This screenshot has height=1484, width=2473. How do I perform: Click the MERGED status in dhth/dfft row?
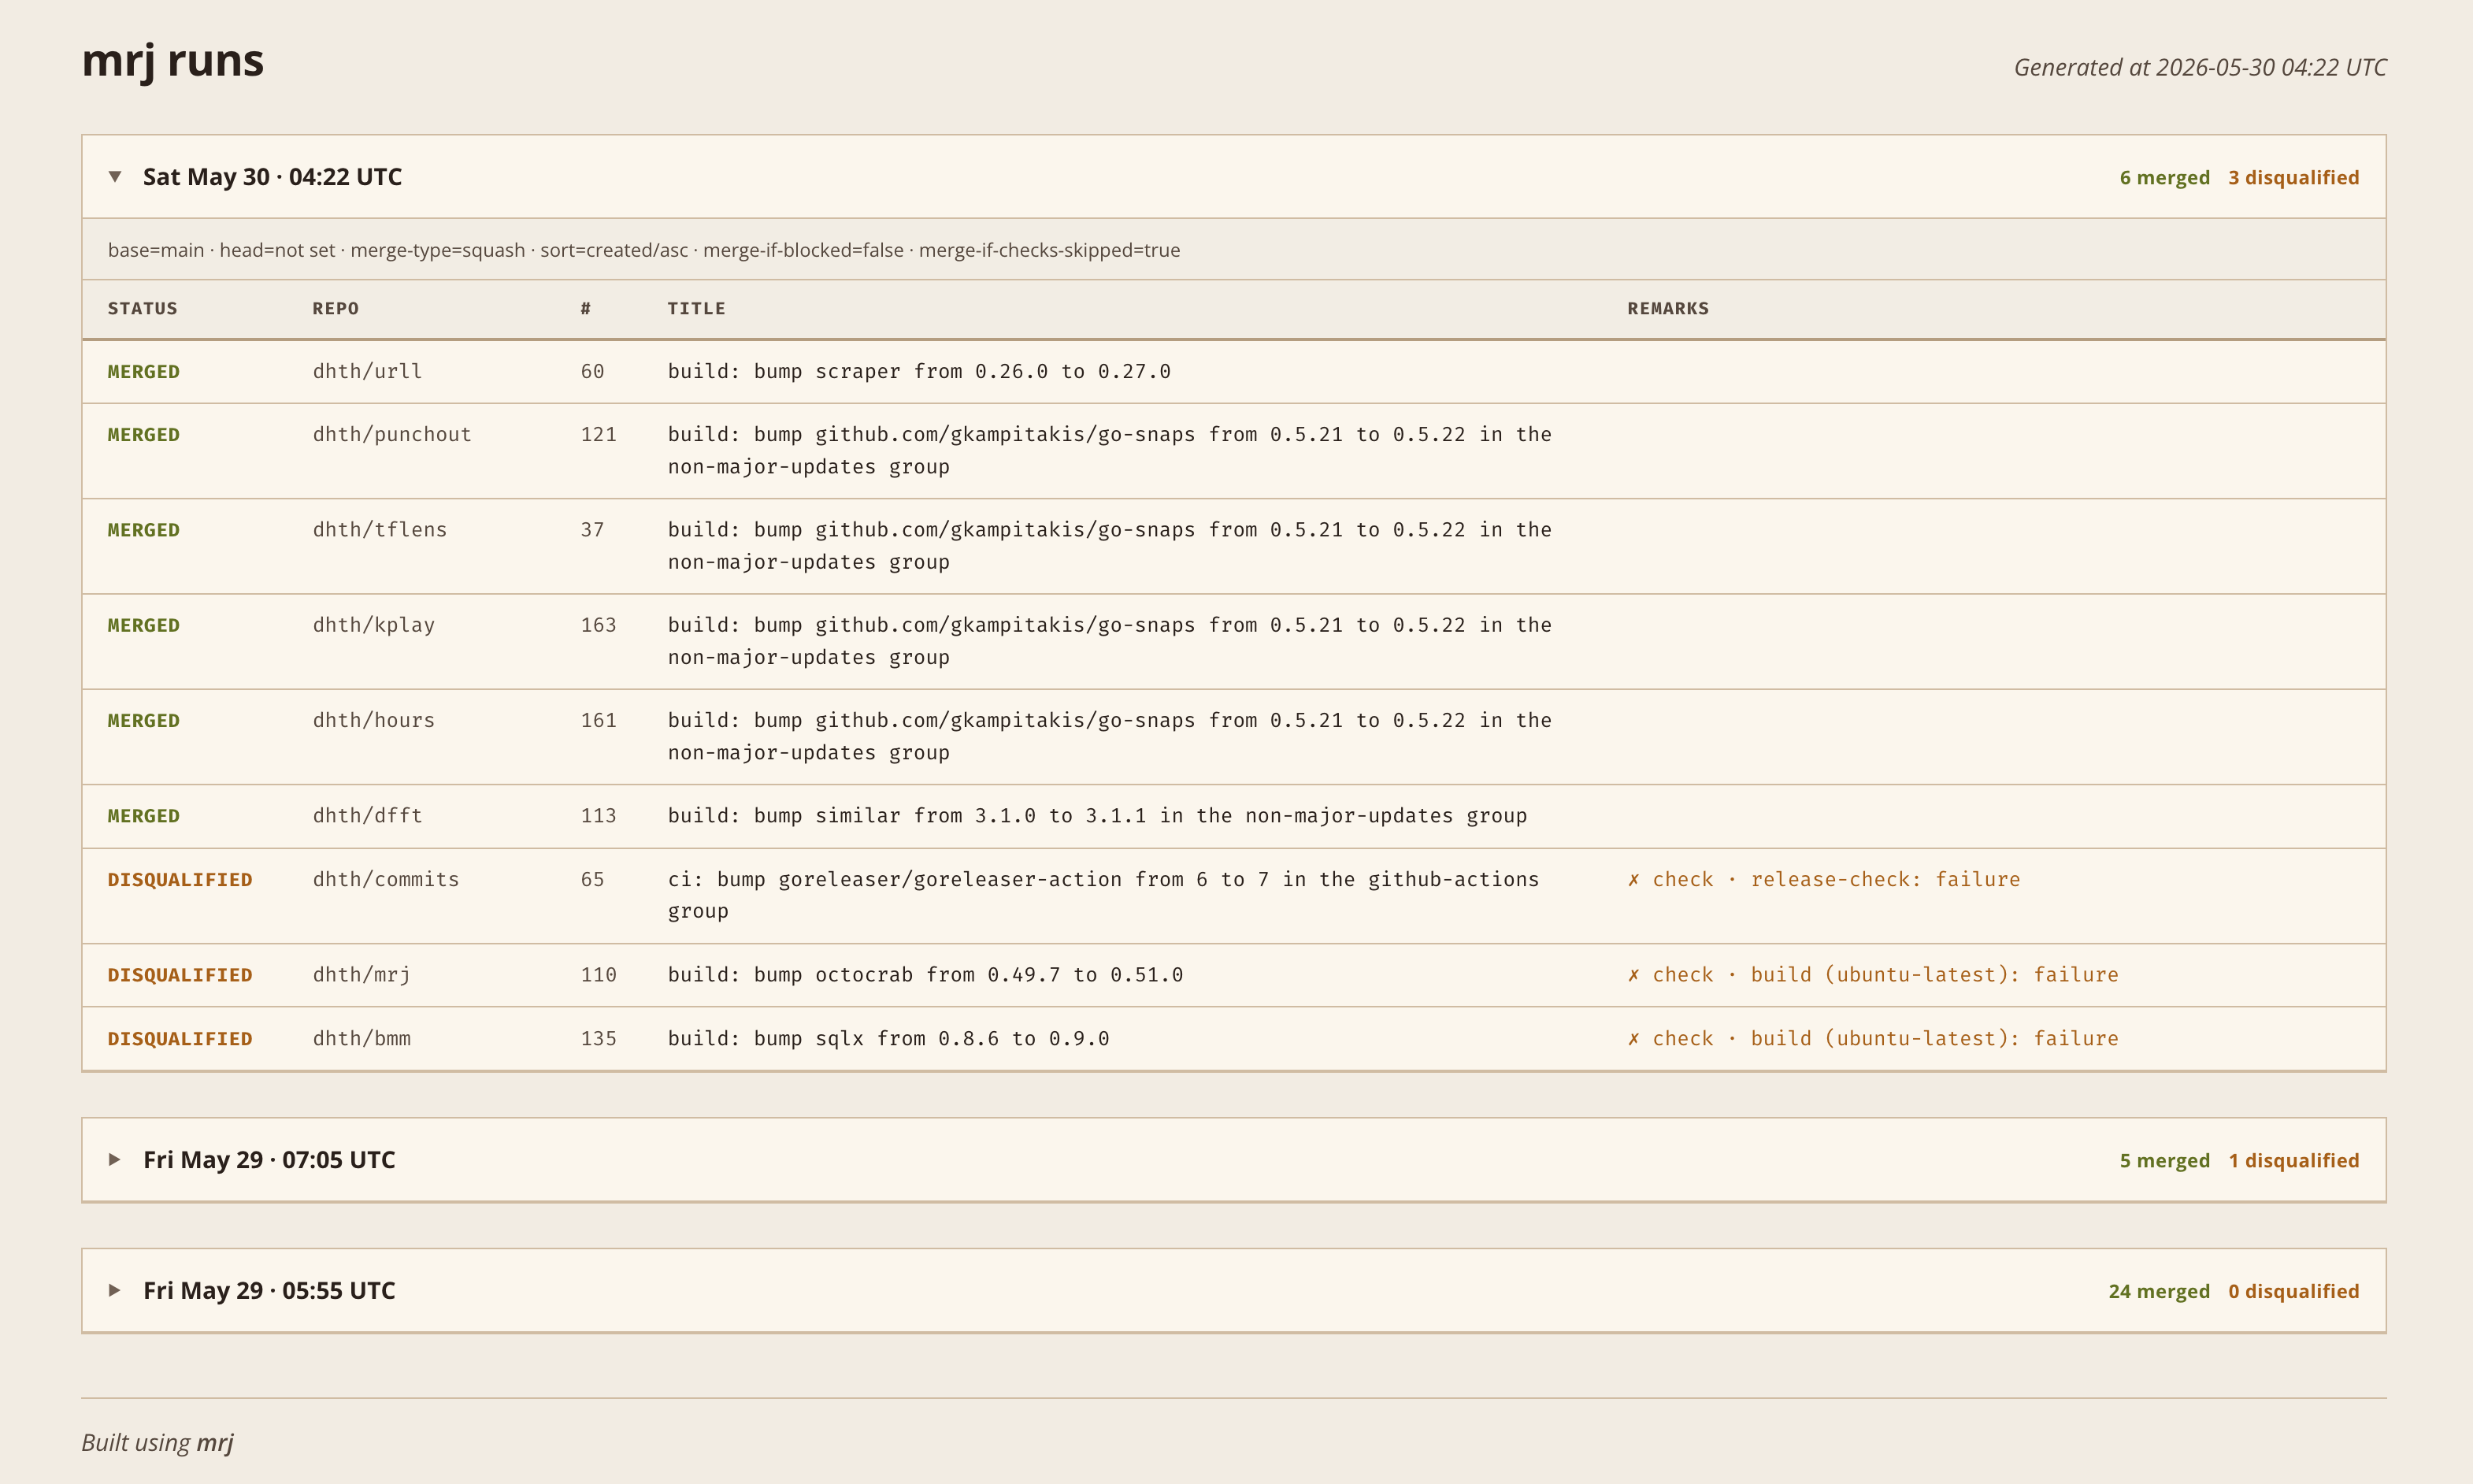[x=144, y=816]
